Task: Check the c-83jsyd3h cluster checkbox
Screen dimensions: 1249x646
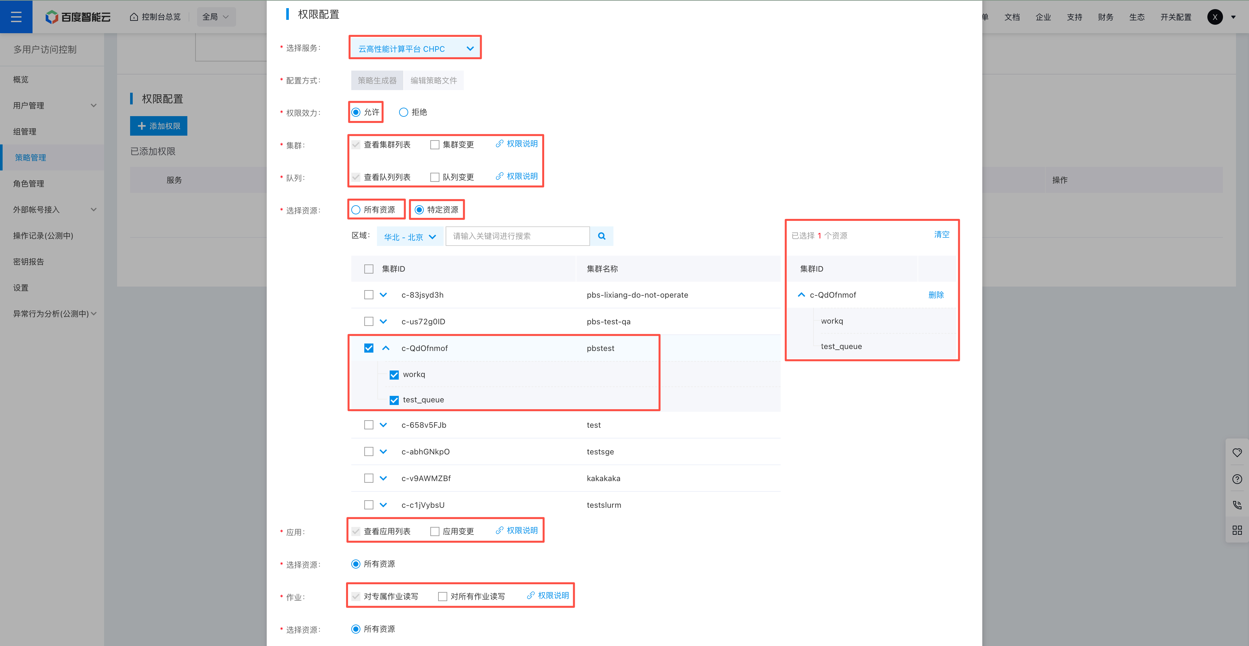Action: (369, 295)
